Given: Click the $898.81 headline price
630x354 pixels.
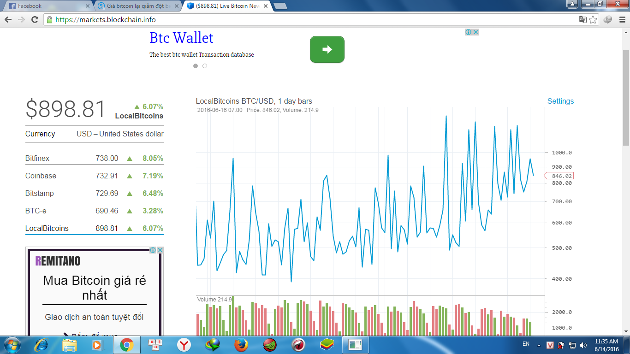Looking at the screenshot, I should click(65, 110).
